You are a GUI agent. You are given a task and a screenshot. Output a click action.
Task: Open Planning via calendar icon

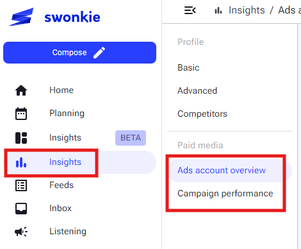(x=21, y=114)
